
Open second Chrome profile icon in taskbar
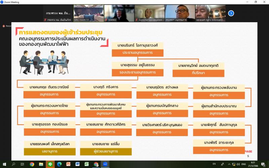96,164
